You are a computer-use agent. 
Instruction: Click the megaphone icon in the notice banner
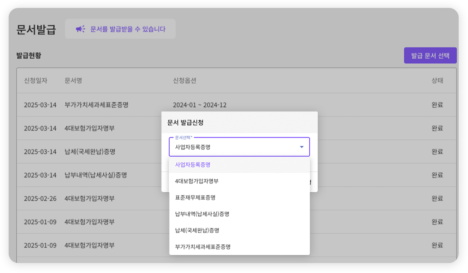pos(81,29)
